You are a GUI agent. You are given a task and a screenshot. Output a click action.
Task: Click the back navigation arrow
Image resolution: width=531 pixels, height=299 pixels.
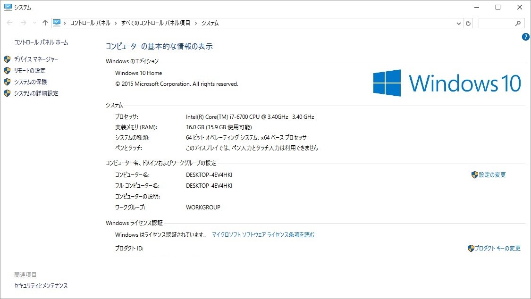click(9, 23)
